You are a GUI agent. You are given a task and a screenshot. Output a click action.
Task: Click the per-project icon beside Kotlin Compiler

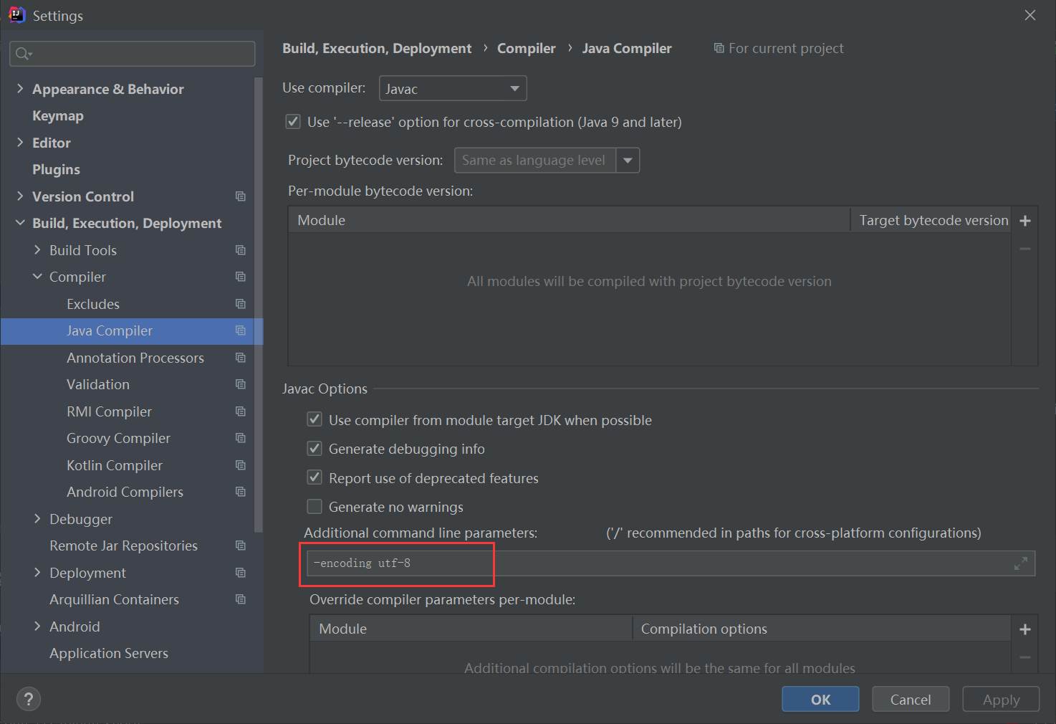241,465
